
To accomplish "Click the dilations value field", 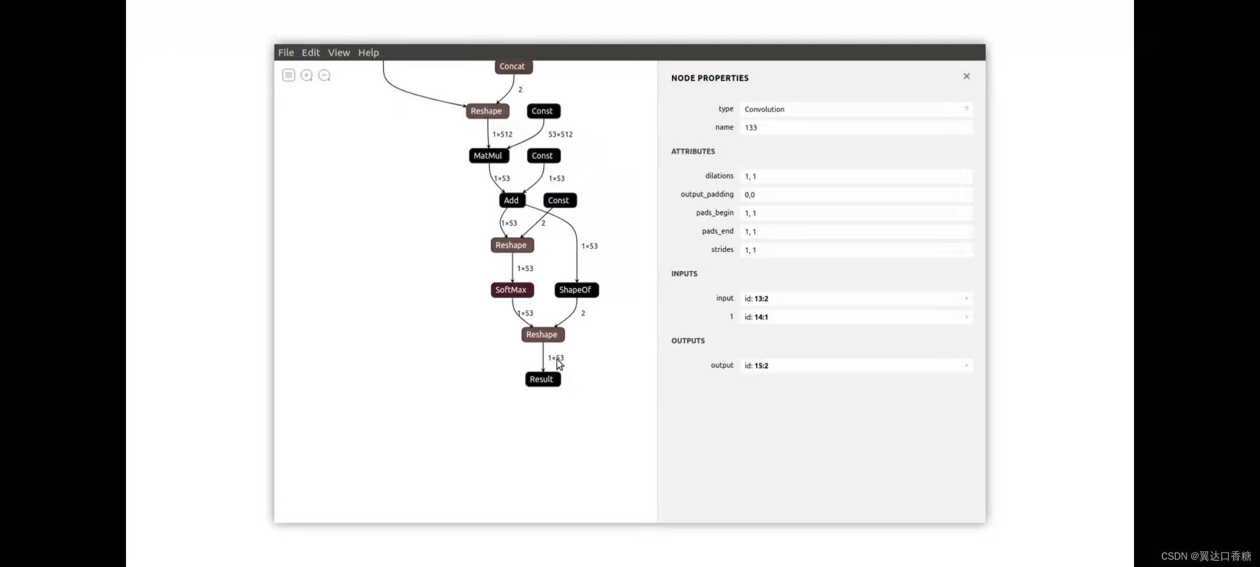I will click(x=856, y=176).
